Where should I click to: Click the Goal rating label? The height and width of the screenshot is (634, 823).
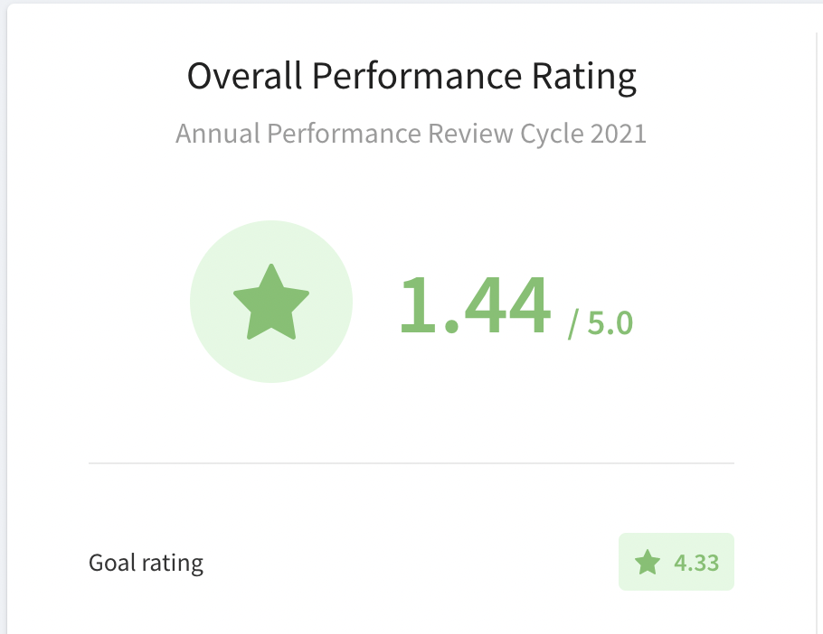click(146, 564)
